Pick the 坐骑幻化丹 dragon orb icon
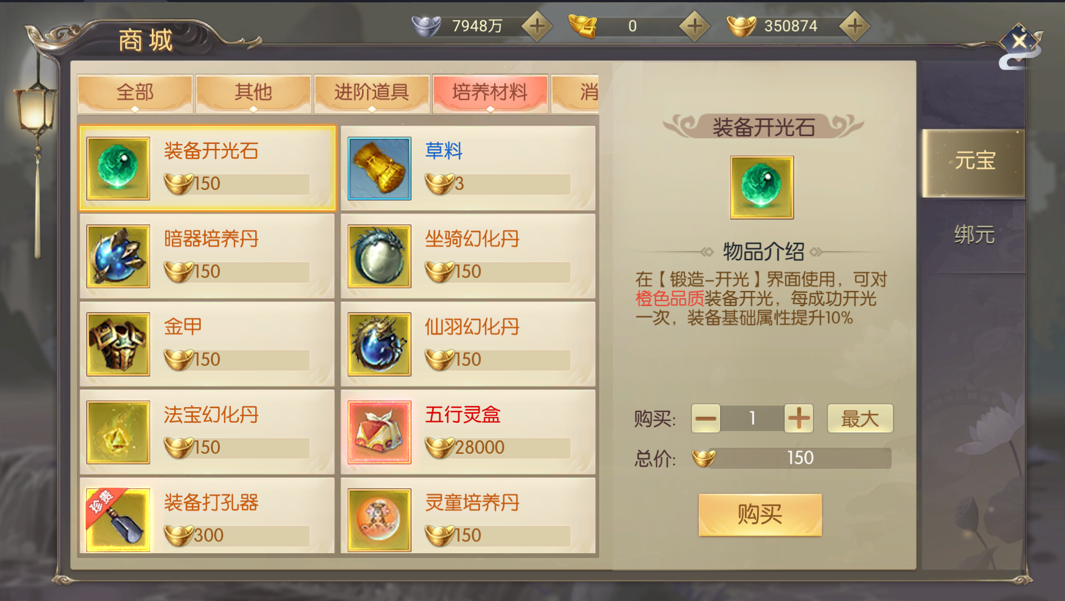Image resolution: width=1065 pixels, height=601 pixels. (379, 256)
